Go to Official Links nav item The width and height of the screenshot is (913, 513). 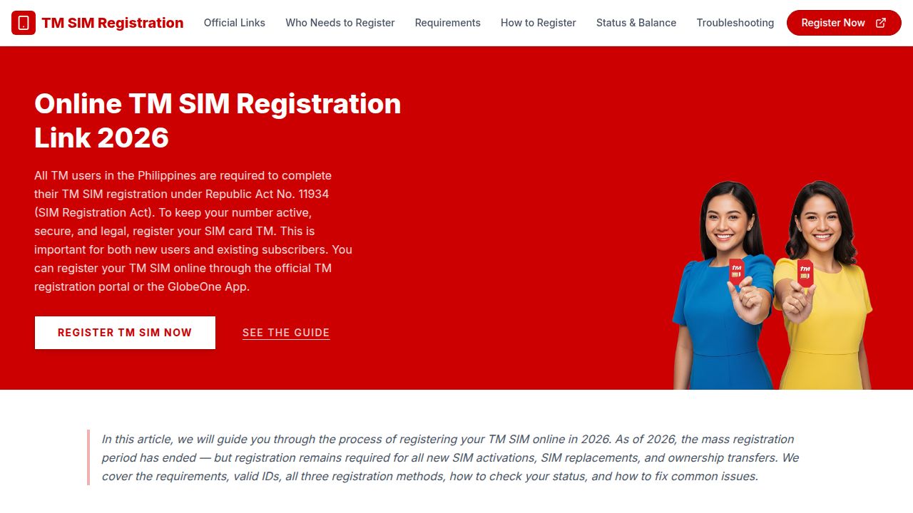235,23
